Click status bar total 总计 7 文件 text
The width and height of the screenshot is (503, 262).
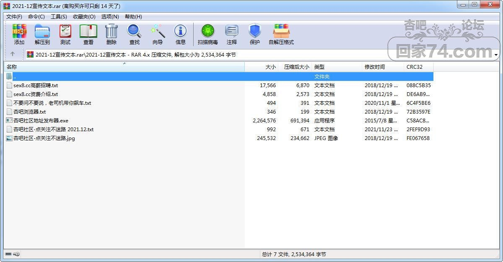click(294, 254)
